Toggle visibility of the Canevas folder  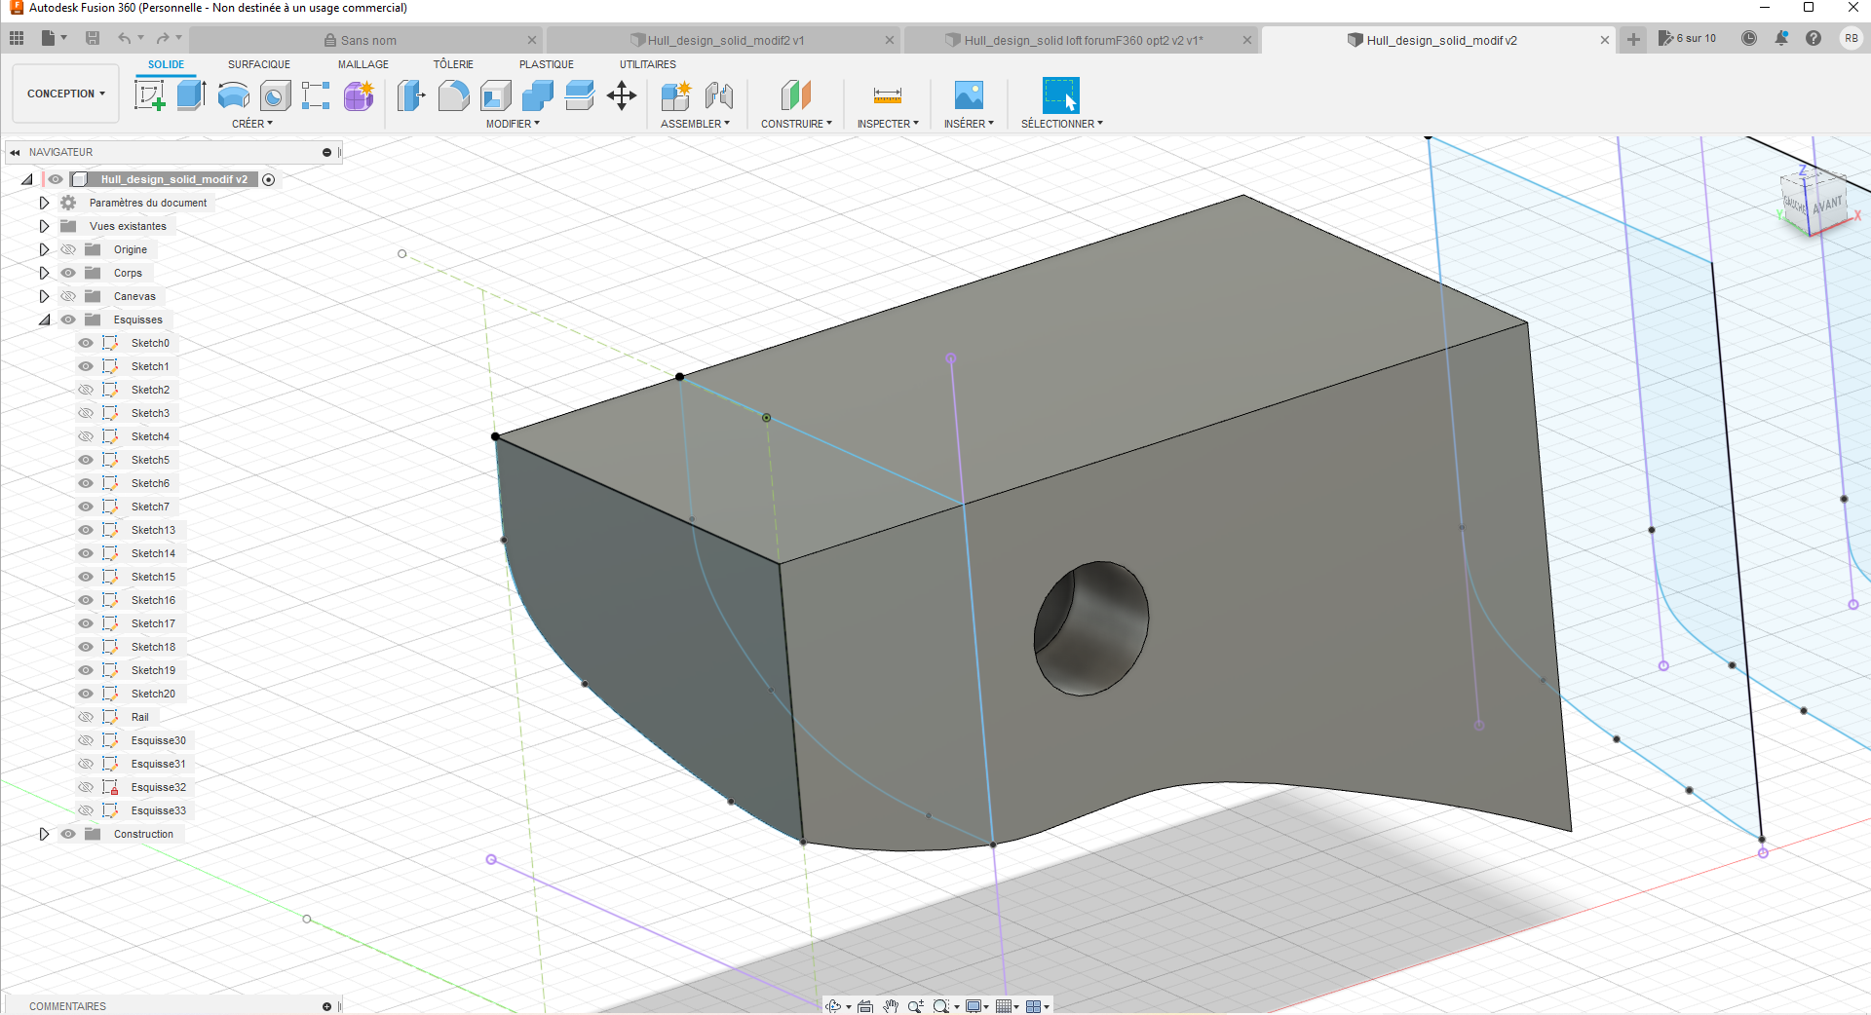pyautogui.click(x=68, y=296)
